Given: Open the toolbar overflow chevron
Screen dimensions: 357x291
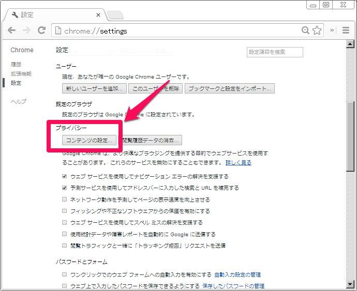Looking at the screenshot, I should click(332, 30).
